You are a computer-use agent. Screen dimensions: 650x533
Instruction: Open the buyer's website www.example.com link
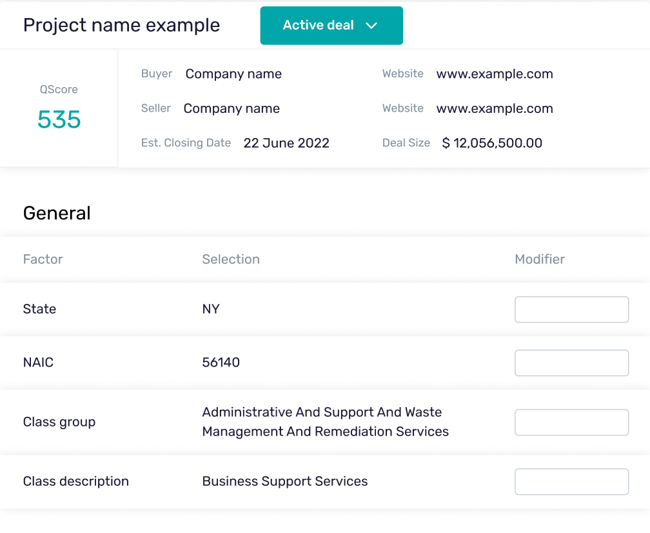pyautogui.click(x=495, y=74)
